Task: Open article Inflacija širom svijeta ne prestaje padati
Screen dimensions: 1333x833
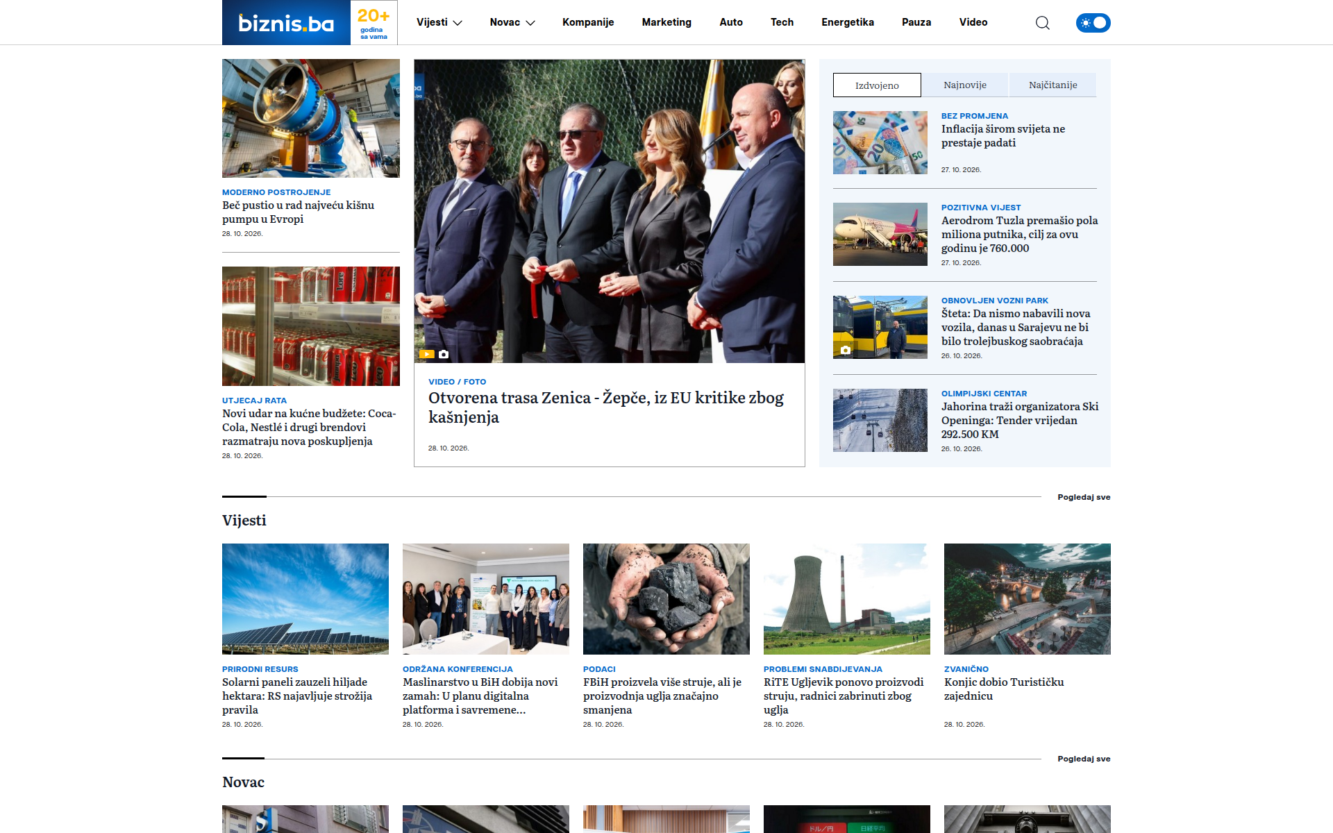Action: [x=1003, y=136]
